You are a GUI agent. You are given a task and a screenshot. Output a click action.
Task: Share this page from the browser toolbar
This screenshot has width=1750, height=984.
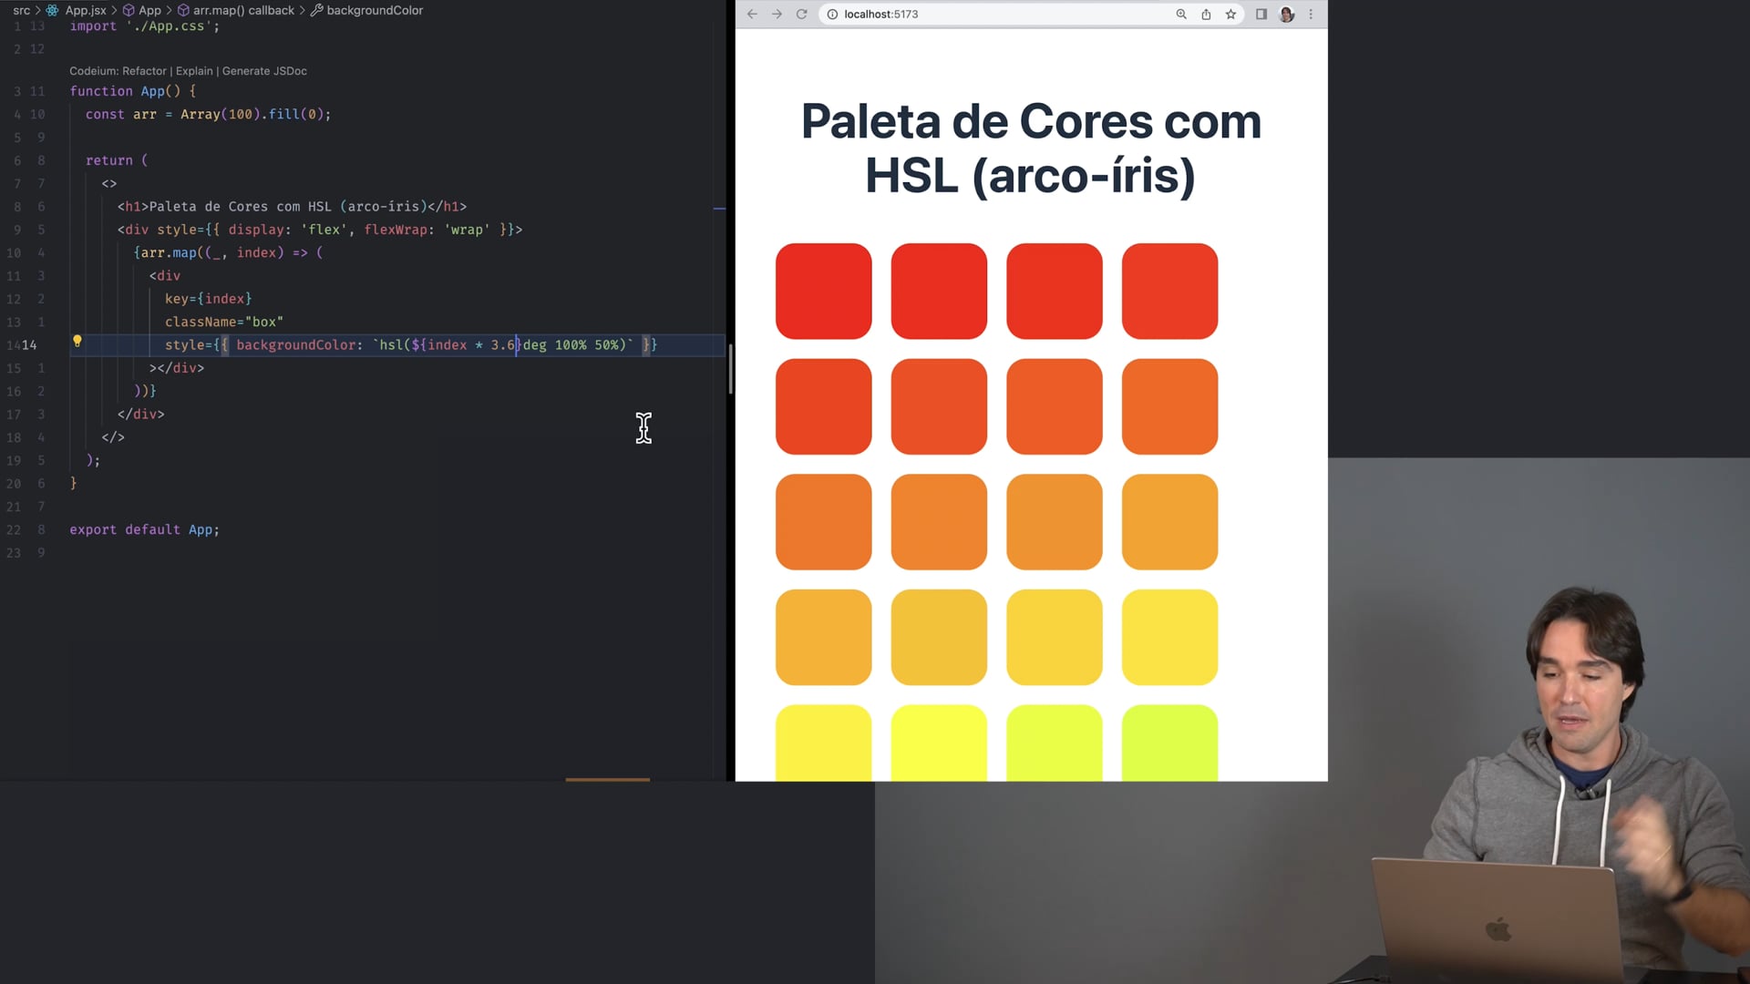[1206, 14]
